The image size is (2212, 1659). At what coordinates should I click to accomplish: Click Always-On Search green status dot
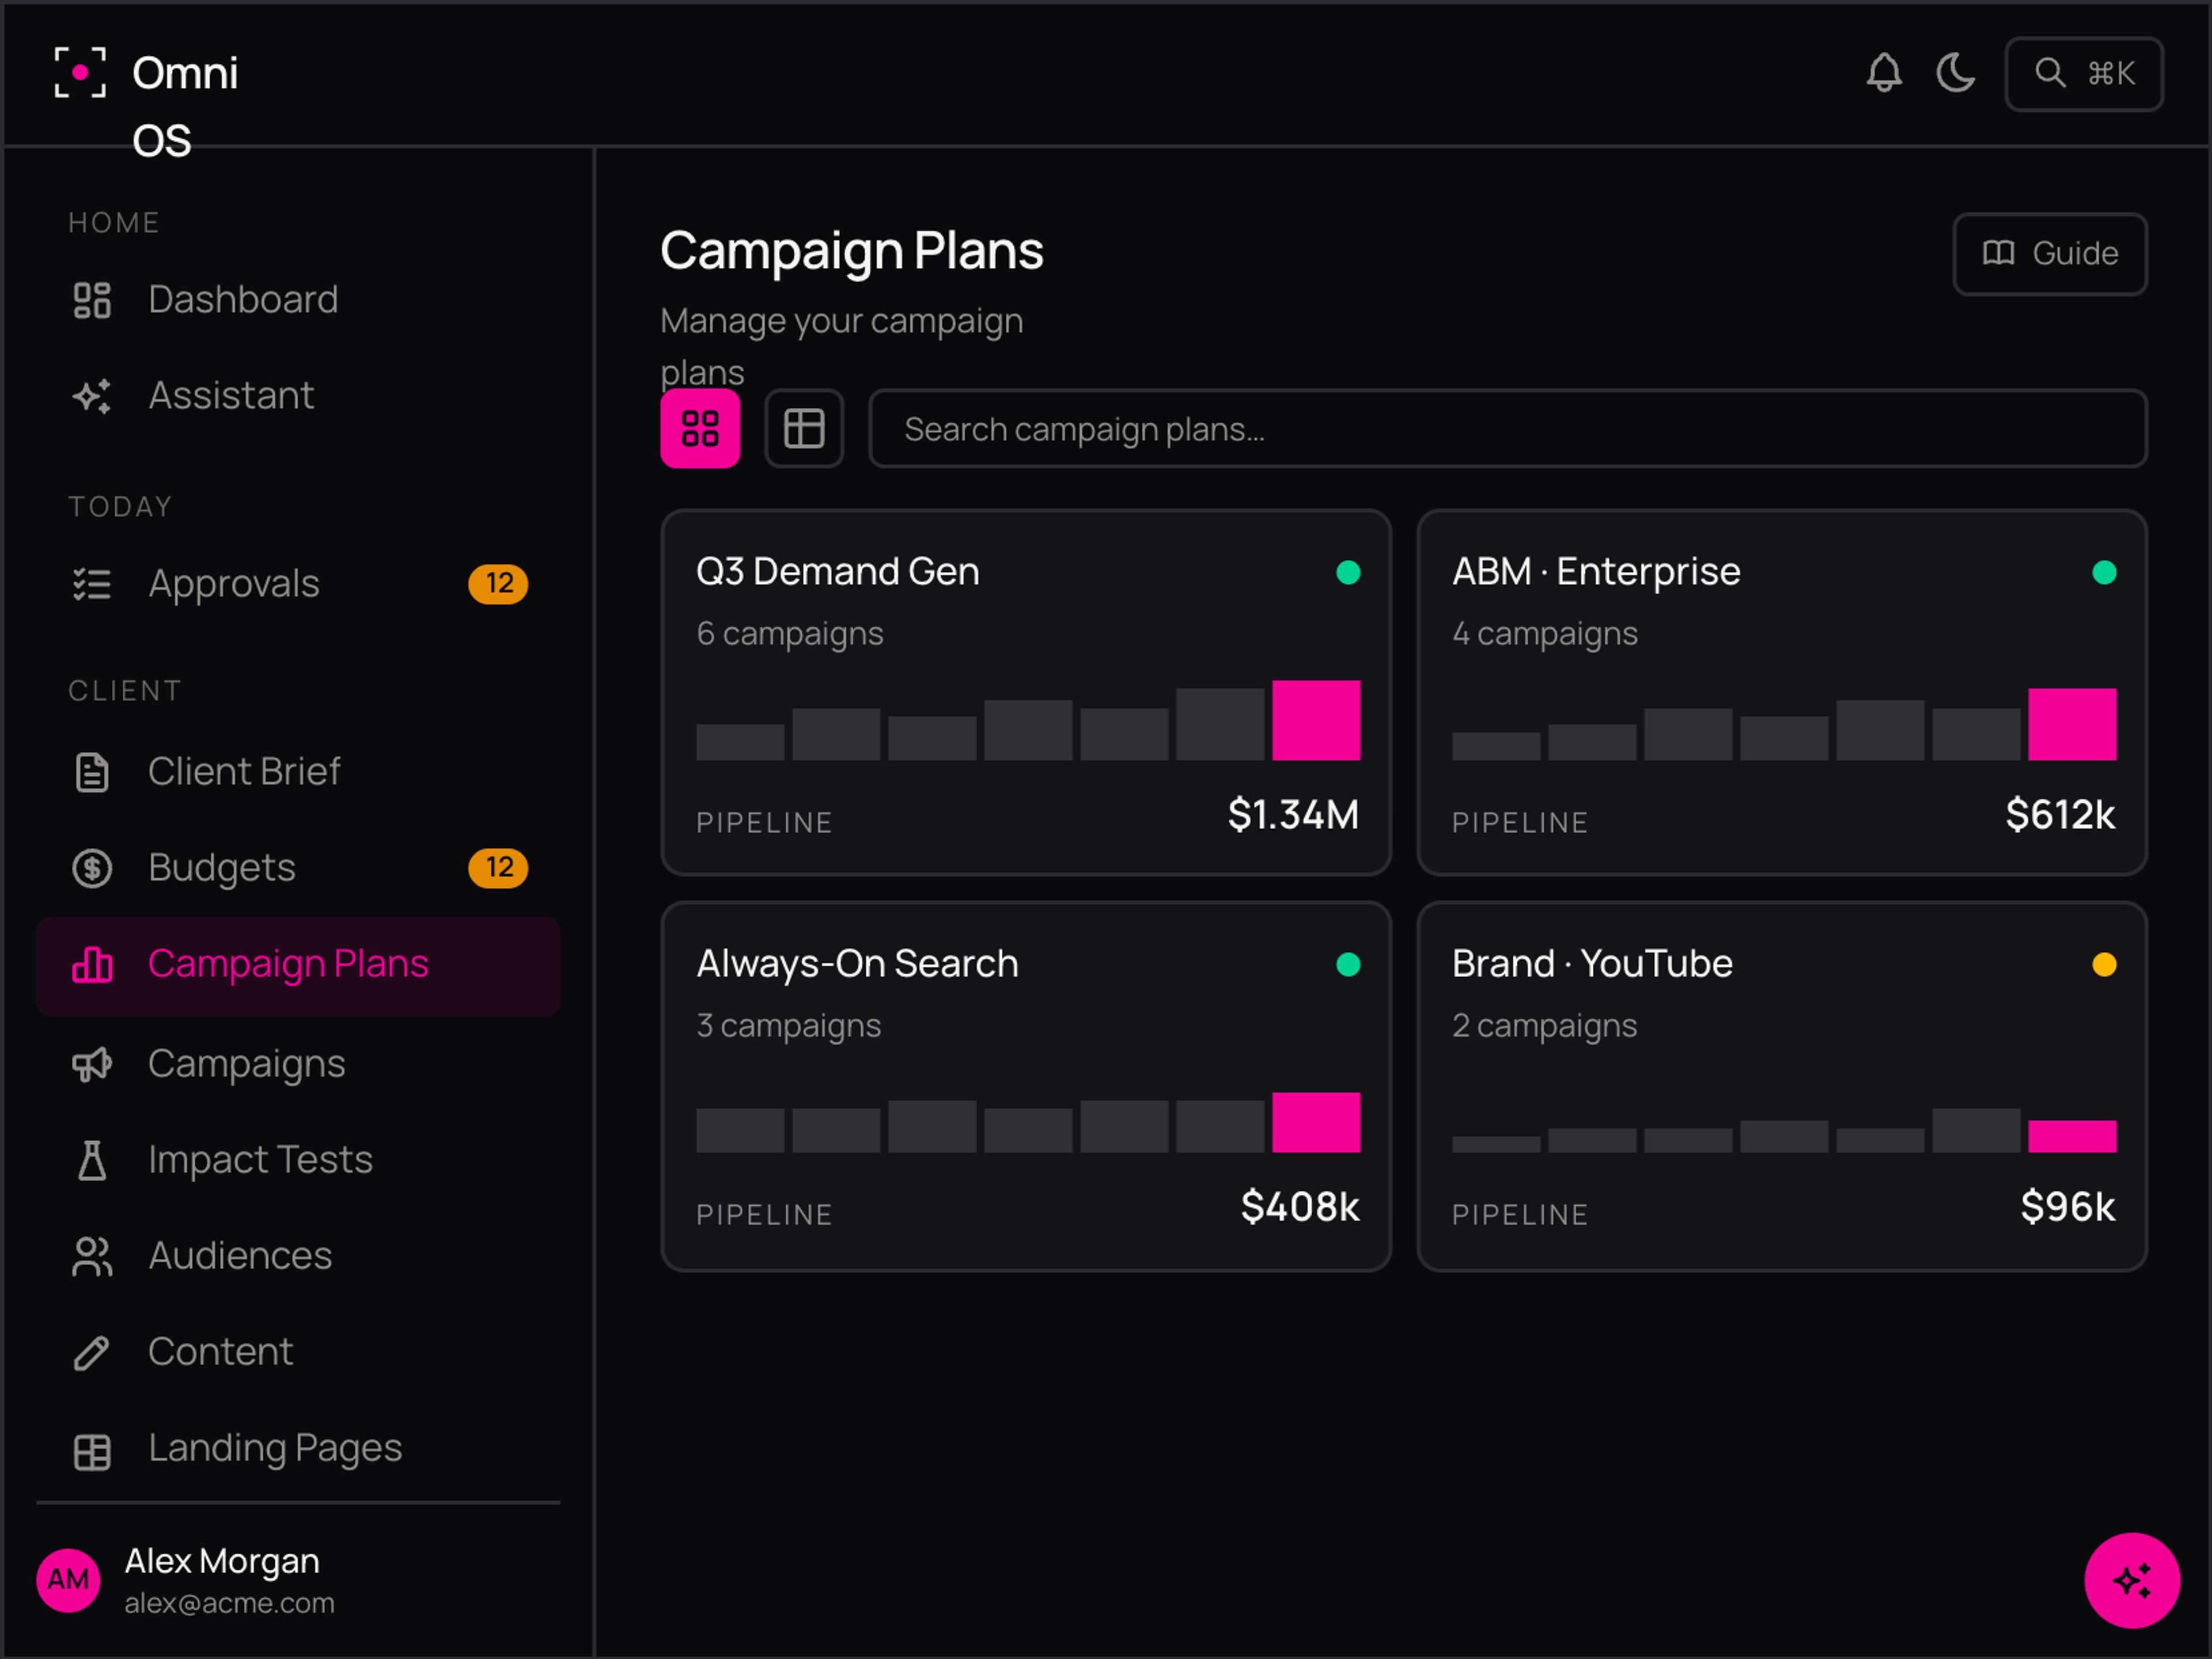(1348, 965)
